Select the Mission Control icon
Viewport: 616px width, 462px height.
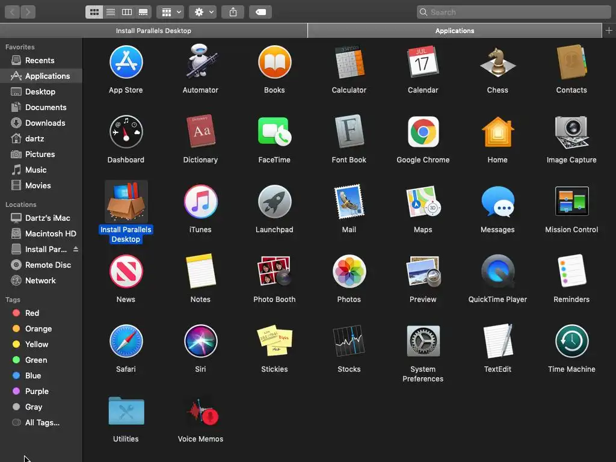pos(571,201)
